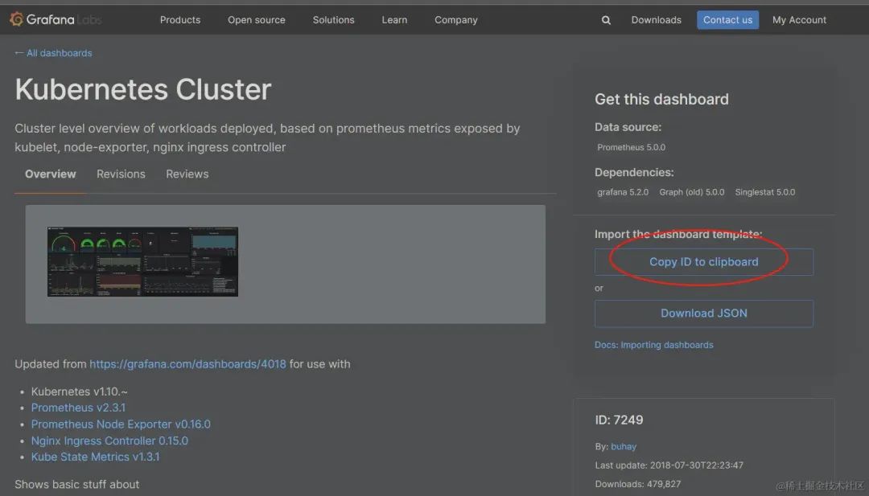Open the dashboard preview thumbnail
This screenshot has height=496, width=869.
click(x=143, y=261)
